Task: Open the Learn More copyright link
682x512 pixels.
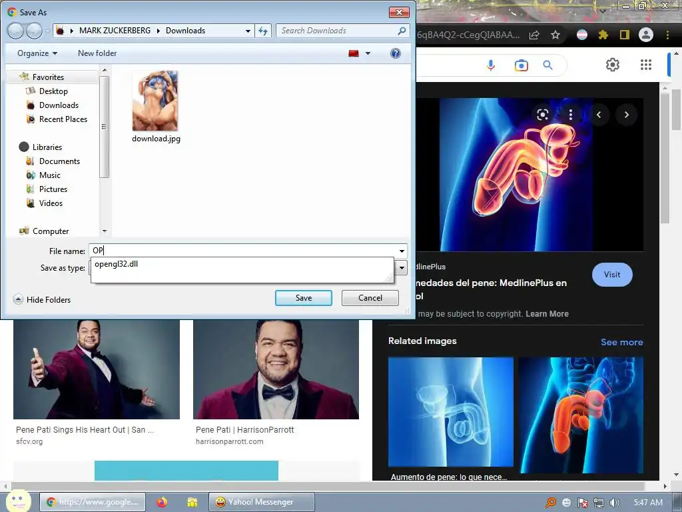Action: click(x=547, y=314)
